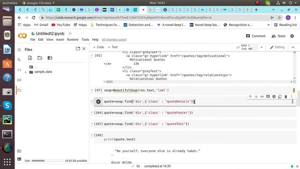Click the RAM usage bar
Image resolution: width=300 pixels, height=169 pixels.
[253, 46]
